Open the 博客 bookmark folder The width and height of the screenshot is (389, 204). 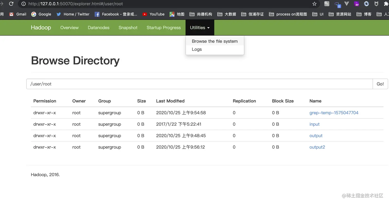click(x=364, y=14)
